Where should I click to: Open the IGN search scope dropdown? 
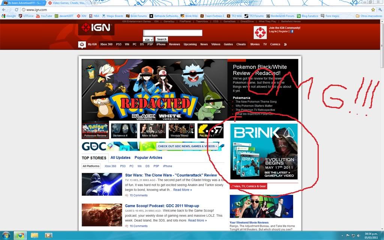148,39
